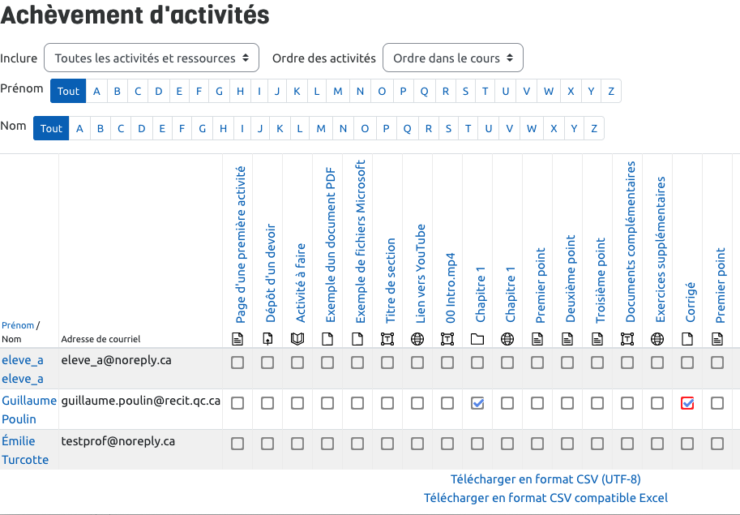This screenshot has width=740, height=515.
Task: Select the assignment icon under "Dépôt d'un devoir"
Action: tap(267, 339)
